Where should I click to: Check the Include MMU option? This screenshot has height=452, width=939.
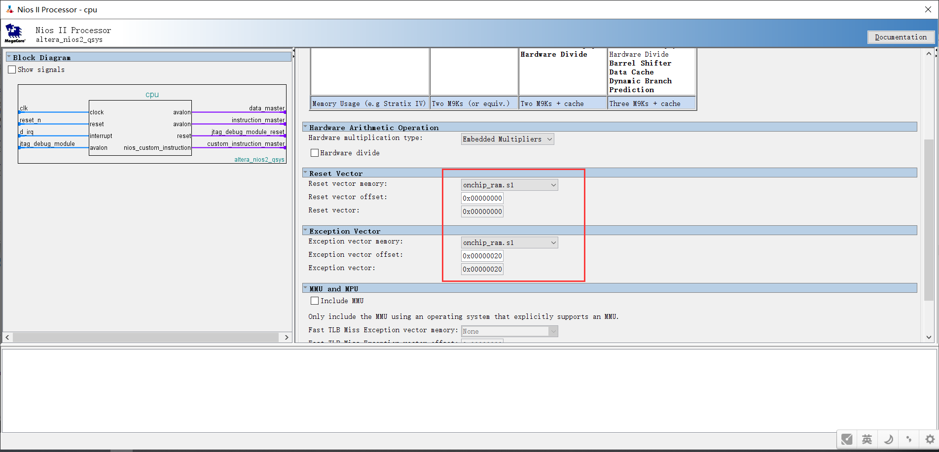tap(315, 301)
